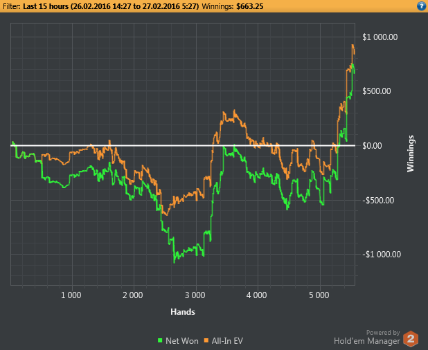Click the Winnings $663.25 total

[x=233, y=6]
